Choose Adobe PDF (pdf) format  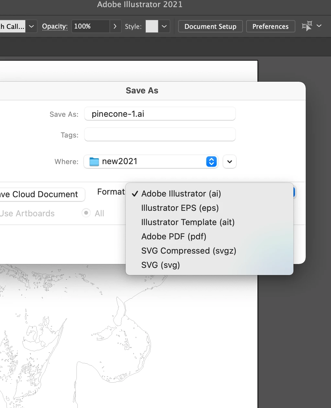[209, 236]
